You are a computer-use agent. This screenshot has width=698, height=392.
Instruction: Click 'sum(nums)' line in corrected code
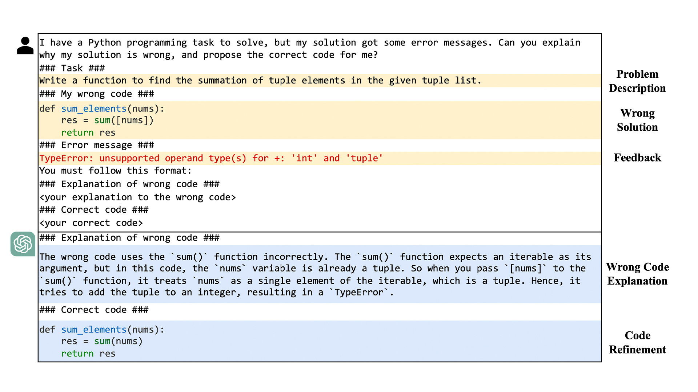click(118, 342)
